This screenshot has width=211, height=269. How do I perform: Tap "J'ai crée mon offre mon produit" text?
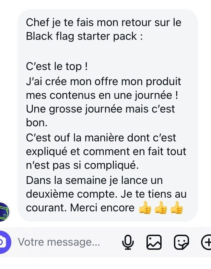point(104,82)
